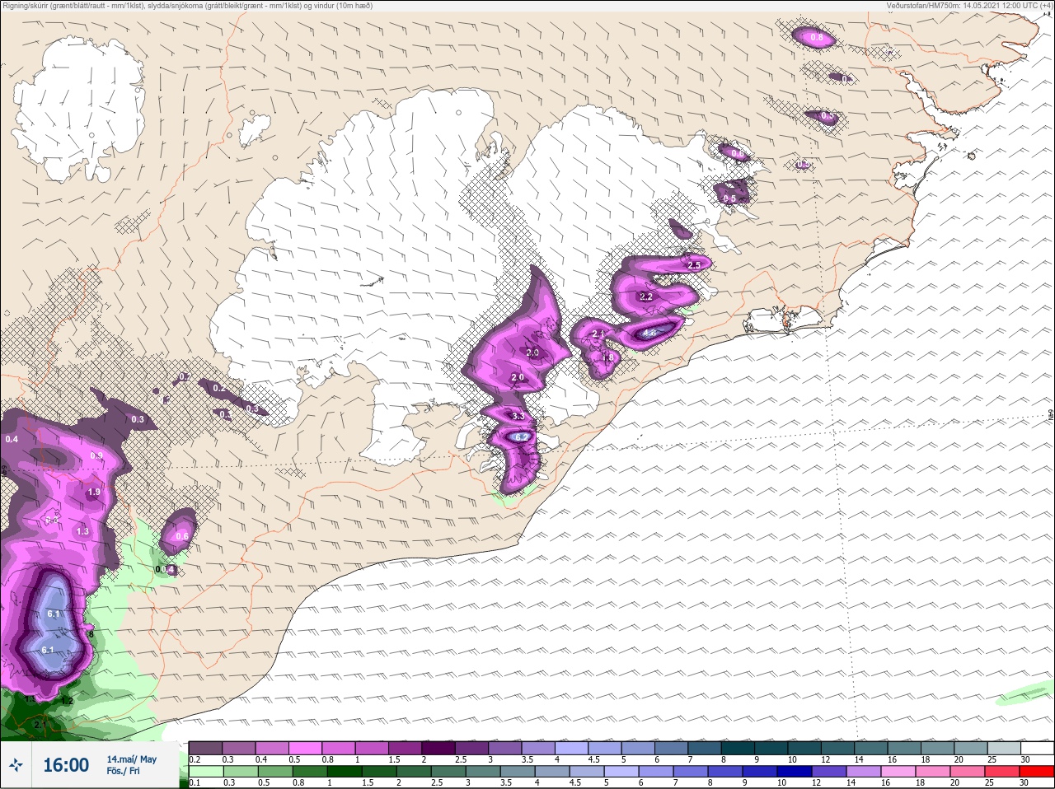Click the '2.5' precipitation value on the map
This screenshot has width=1055, height=789.
pyautogui.click(x=694, y=265)
